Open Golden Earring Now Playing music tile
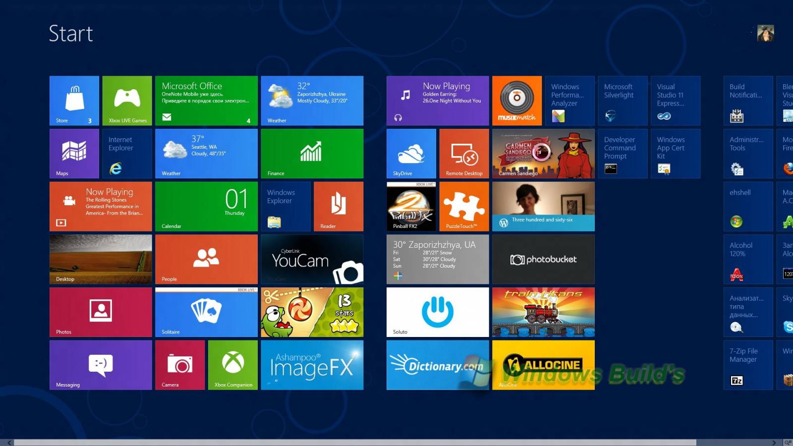Screen dimensions: 793x446 click(438, 101)
